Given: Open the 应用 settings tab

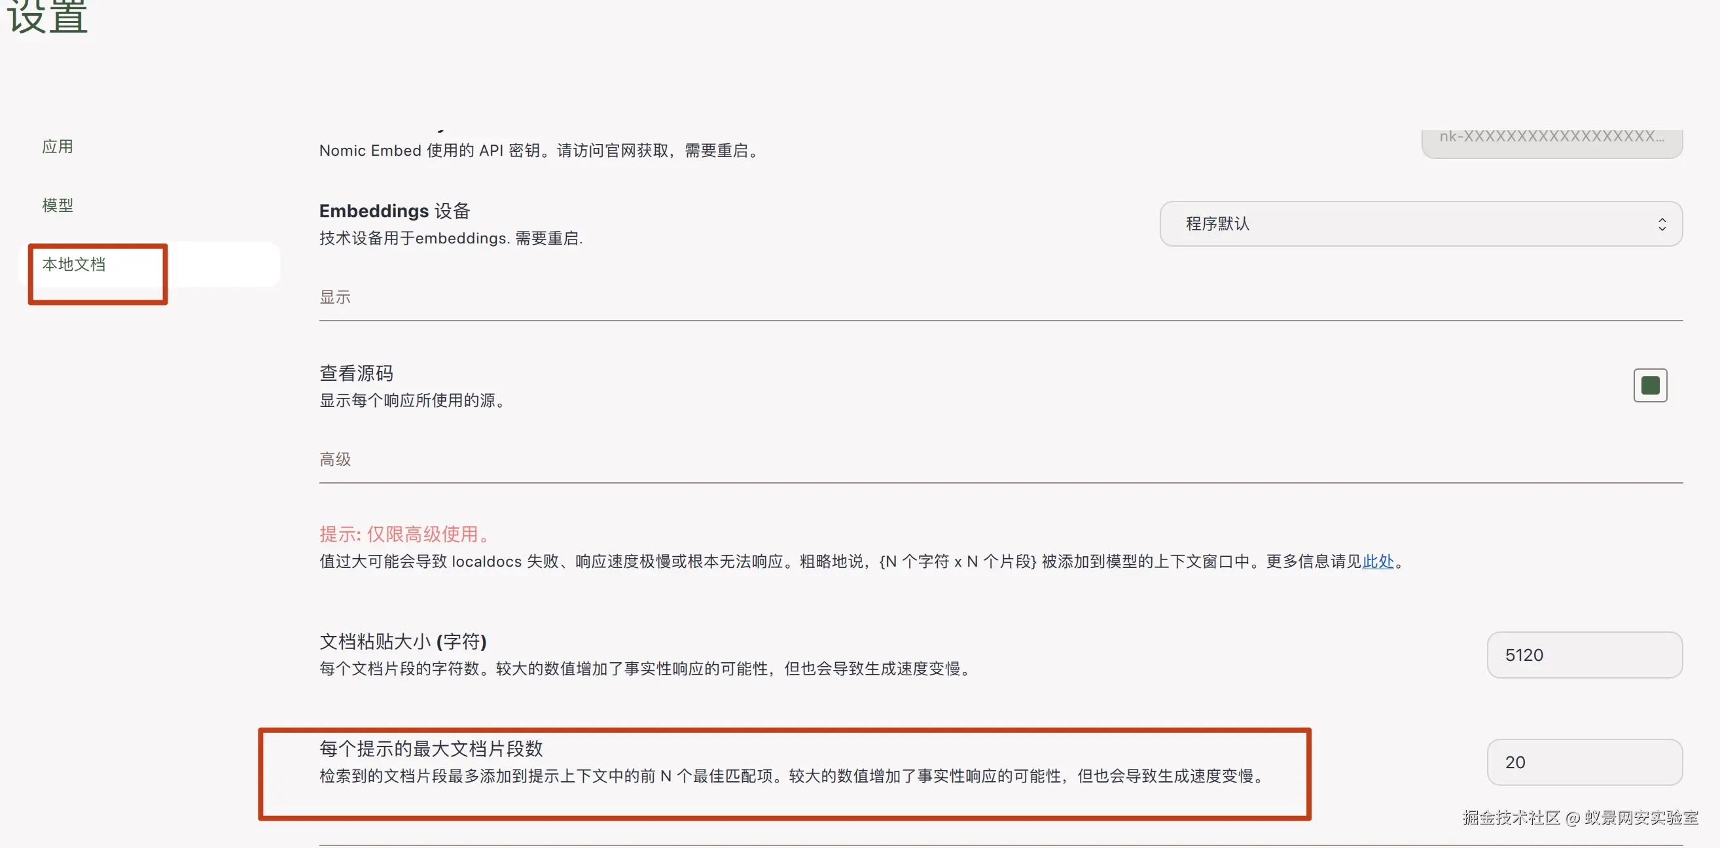Looking at the screenshot, I should click(x=58, y=146).
